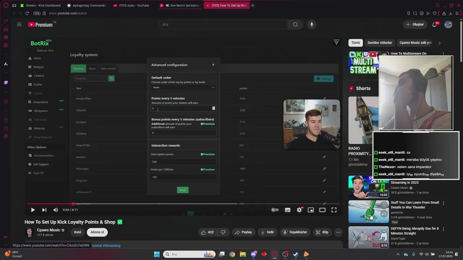Toggle the autoplay switch

275,210
